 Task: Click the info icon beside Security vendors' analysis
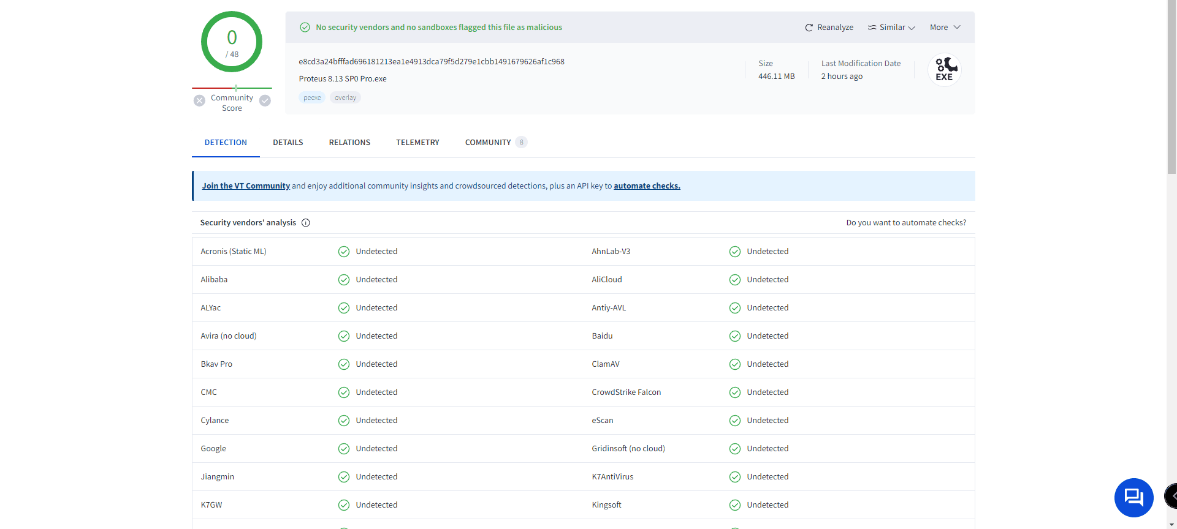tap(306, 223)
